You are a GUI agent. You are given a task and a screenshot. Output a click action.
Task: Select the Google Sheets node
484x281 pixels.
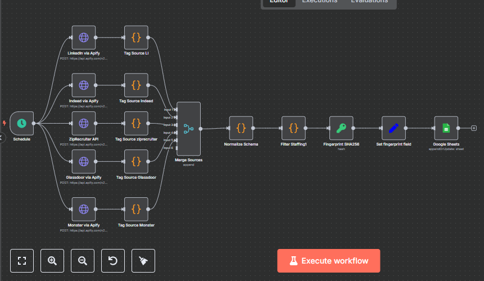pyautogui.click(x=446, y=128)
